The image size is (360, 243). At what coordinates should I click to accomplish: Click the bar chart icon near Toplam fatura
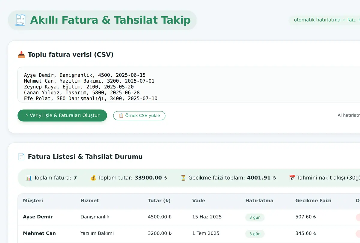(29, 178)
